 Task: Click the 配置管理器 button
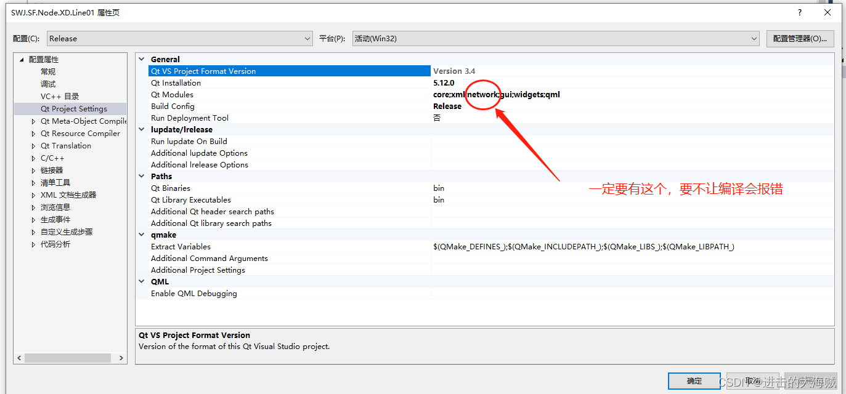pyautogui.click(x=800, y=38)
